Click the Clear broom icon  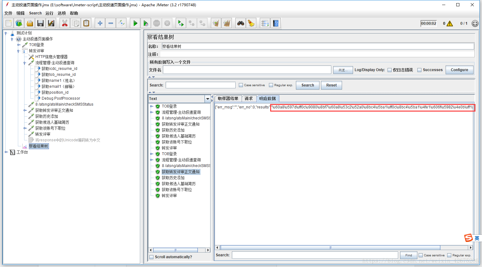(x=216, y=23)
